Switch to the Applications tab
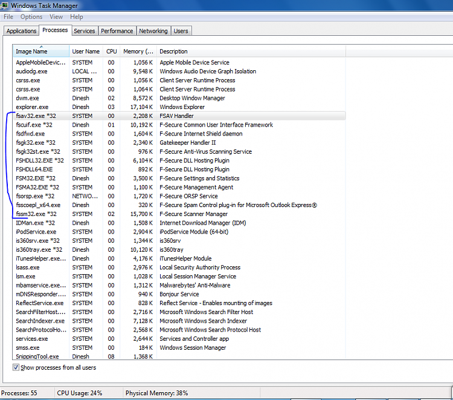This screenshot has height=400, width=453. point(21,31)
